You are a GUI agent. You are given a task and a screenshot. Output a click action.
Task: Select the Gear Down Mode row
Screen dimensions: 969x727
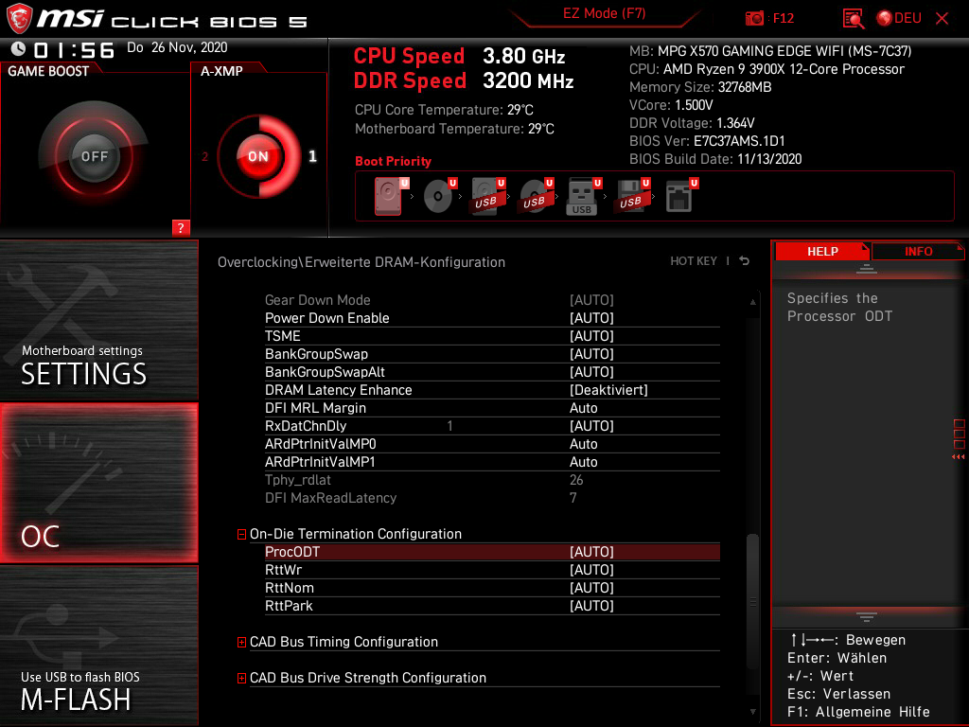[x=492, y=300]
